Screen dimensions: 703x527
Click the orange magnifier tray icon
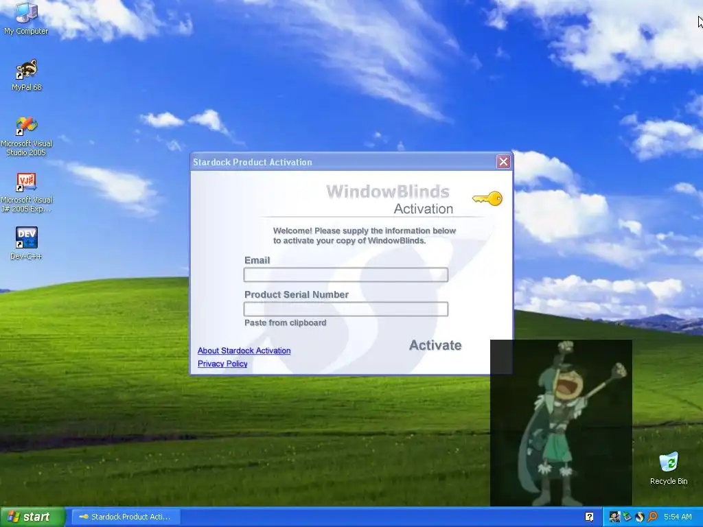(652, 517)
